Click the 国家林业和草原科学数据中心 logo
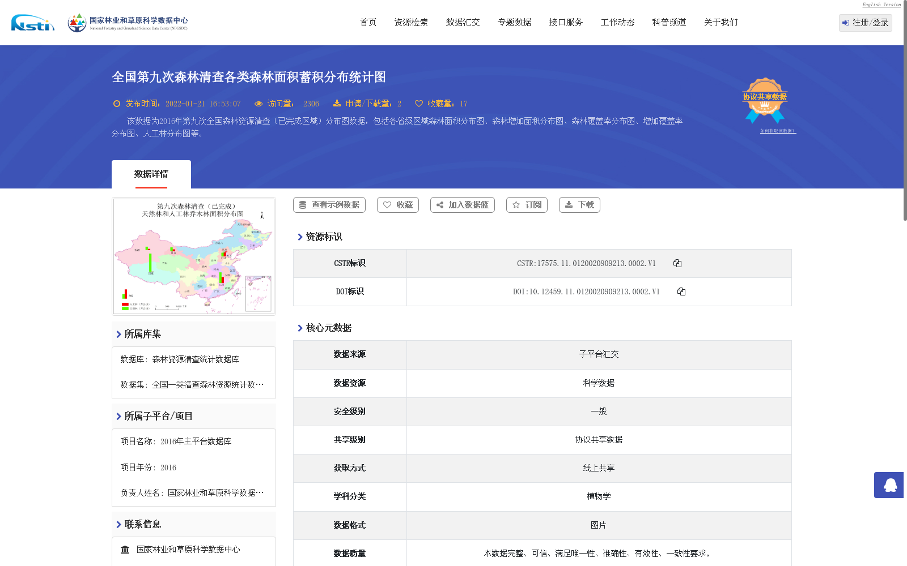Viewport: 907px width, 566px height. pyautogui.click(x=128, y=23)
